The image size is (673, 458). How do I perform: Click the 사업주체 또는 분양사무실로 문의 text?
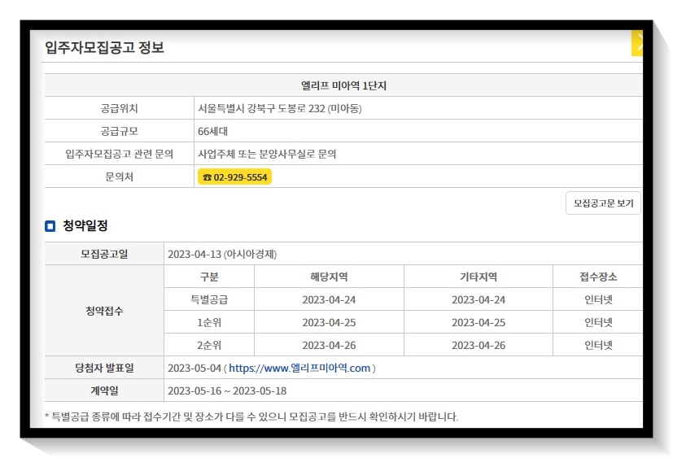[x=267, y=154]
